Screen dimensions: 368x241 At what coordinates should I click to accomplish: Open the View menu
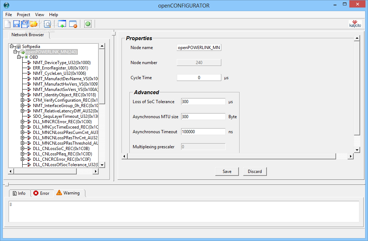[x=40, y=15]
